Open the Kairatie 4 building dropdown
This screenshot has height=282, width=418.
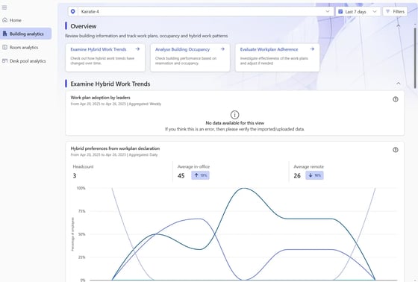(x=201, y=11)
